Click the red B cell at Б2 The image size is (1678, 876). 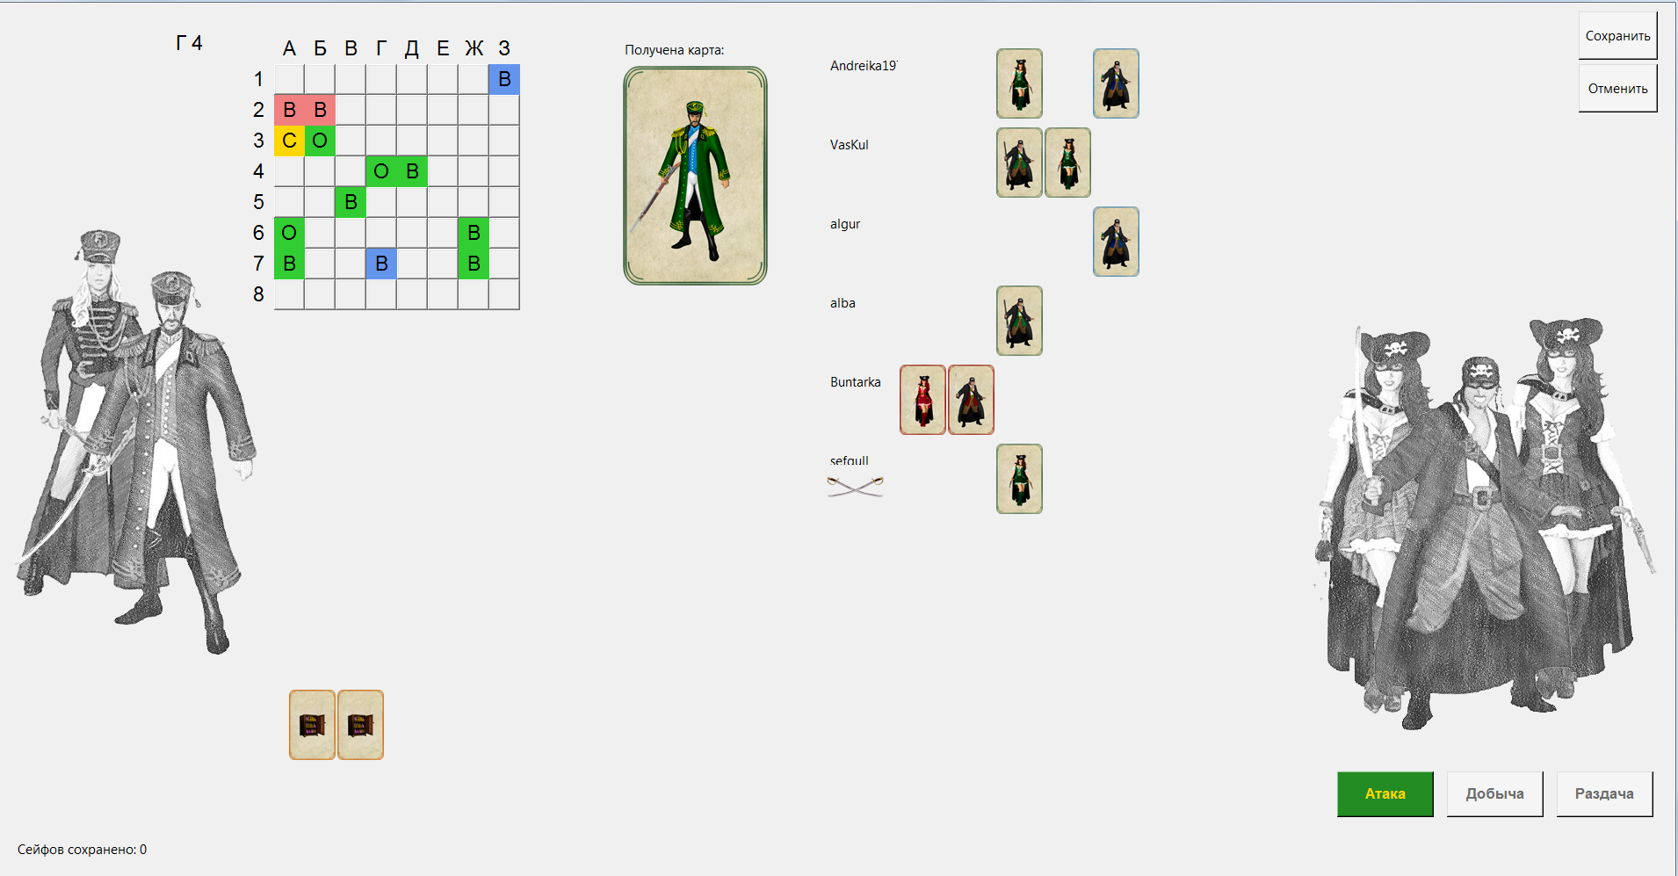coord(320,110)
